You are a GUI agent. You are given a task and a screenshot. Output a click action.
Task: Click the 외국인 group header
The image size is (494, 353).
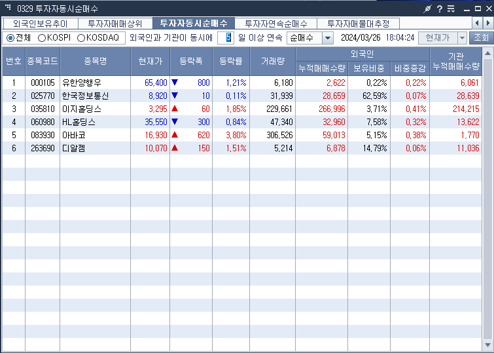tap(362, 54)
